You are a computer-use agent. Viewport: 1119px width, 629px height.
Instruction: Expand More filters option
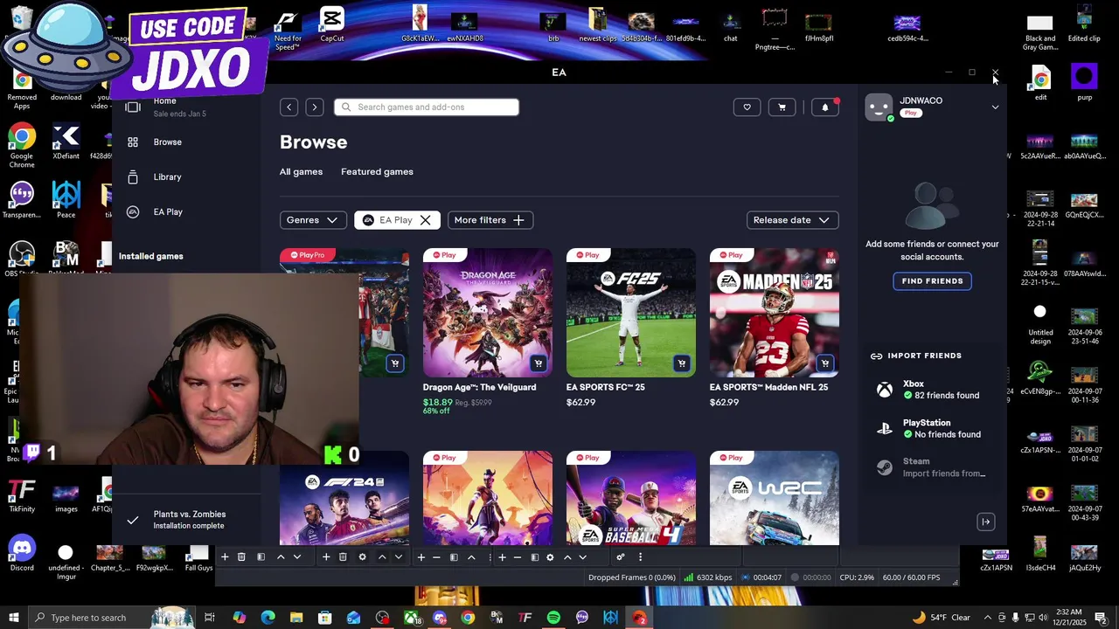coord(490,220)
